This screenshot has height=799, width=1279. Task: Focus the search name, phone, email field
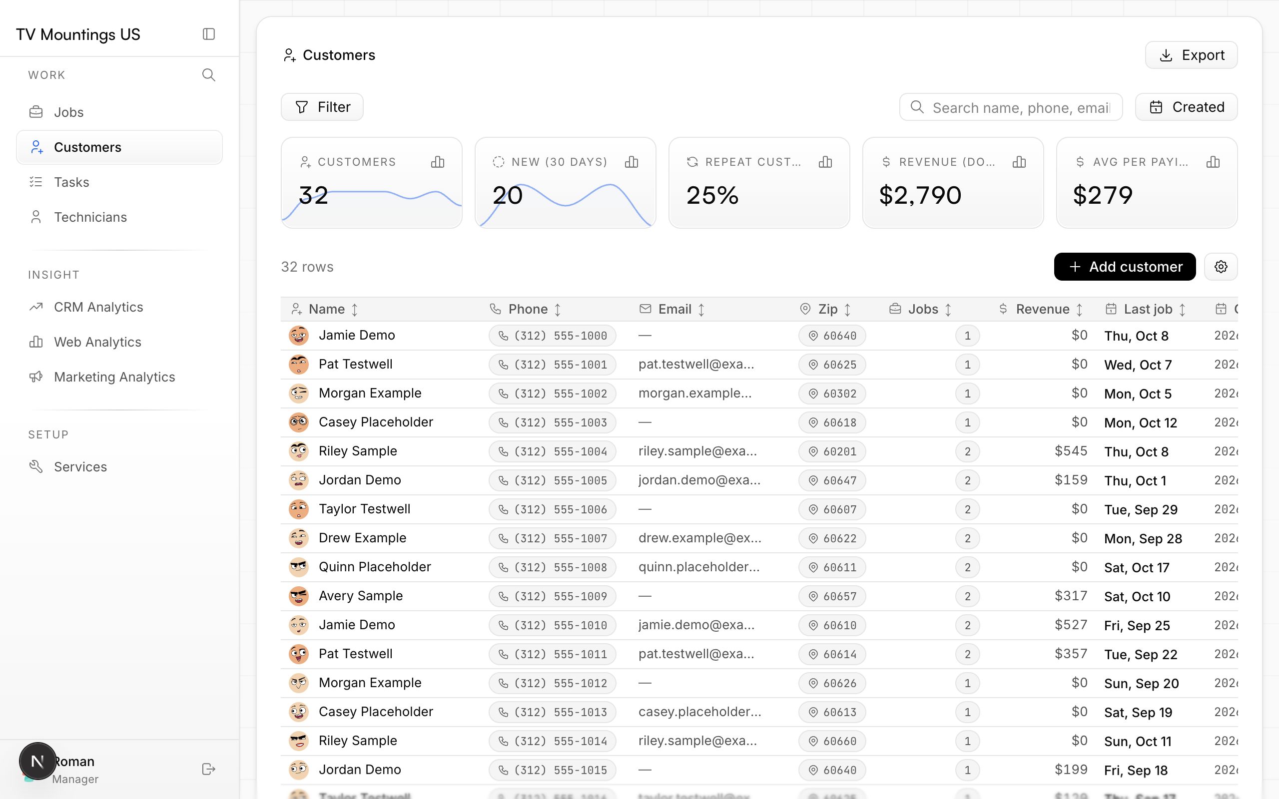(x=1011, y=107)
